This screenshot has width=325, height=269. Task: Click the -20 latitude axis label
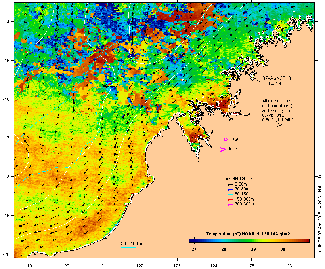[6, 254]
